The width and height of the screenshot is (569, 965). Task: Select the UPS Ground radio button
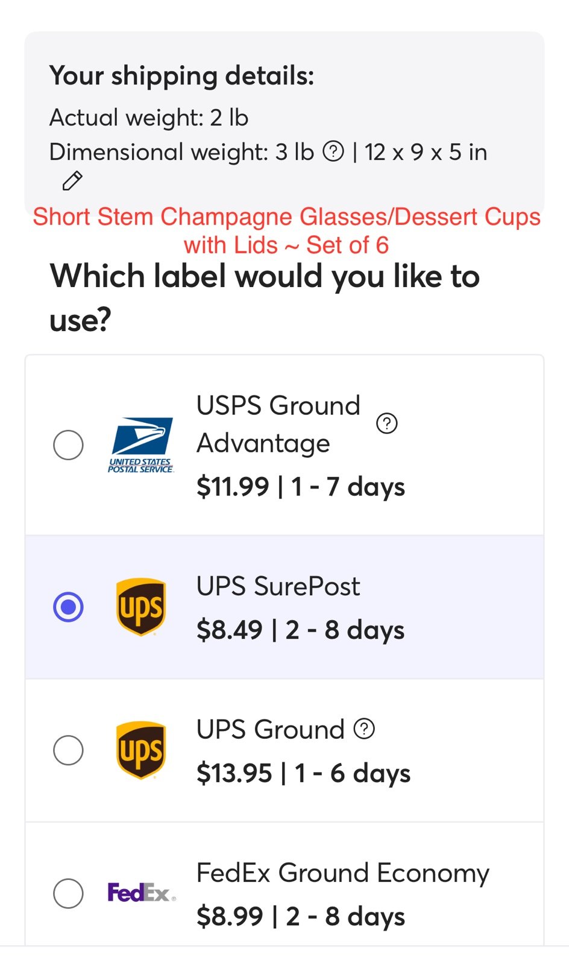click(68, 750)
